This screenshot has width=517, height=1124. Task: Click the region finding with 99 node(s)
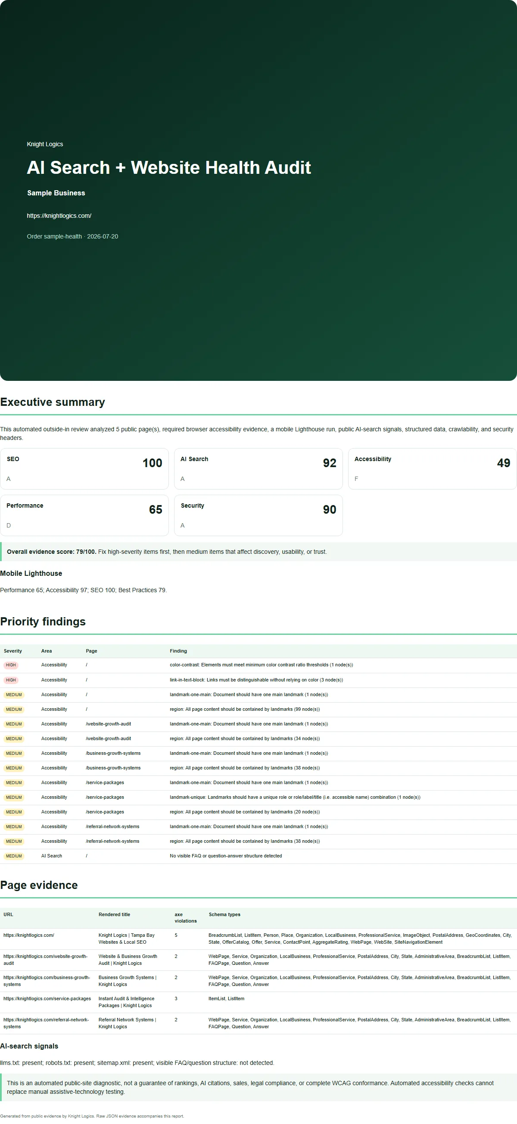[x=245, y=710]
